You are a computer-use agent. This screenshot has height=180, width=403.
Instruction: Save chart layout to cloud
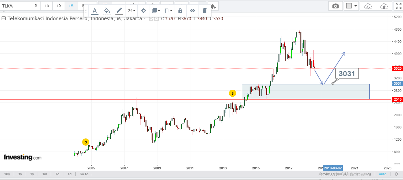[384, 6]
